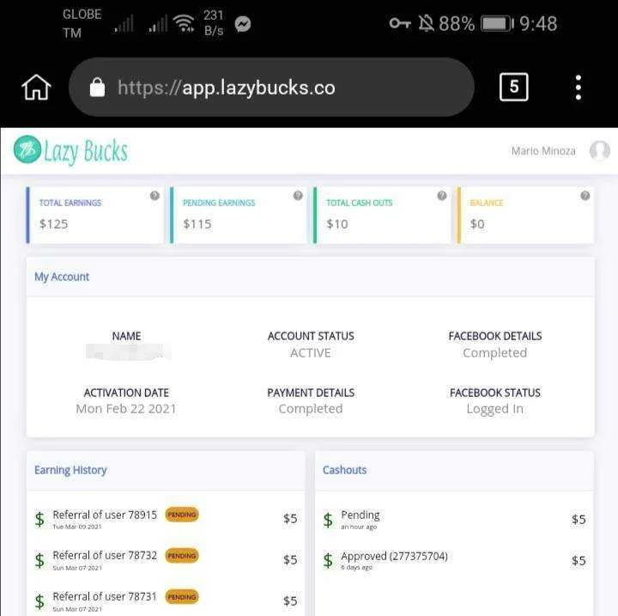The width and height of the screenshot is (618, 616).
Task: Click the Referral of user 78915 entry
Action: (105, 515)
